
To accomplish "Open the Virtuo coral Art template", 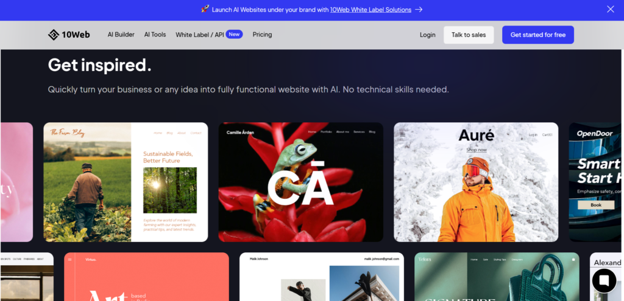I will pyautogui.click(x=146, y=277).
